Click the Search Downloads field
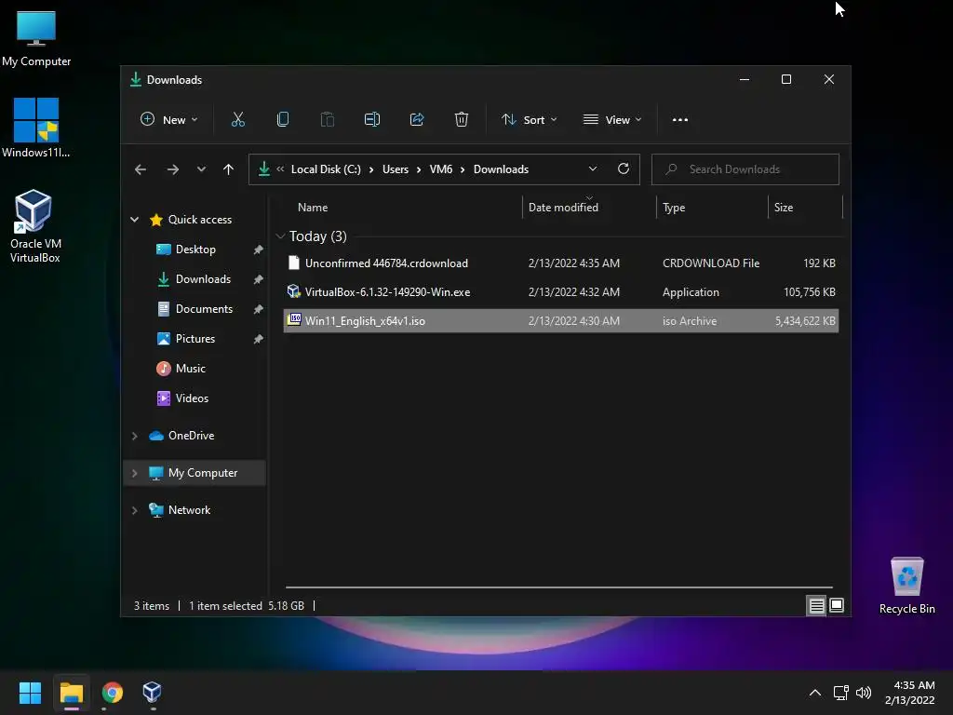The width and height of the screenshot is (953, 715). [x=745, y=169]
